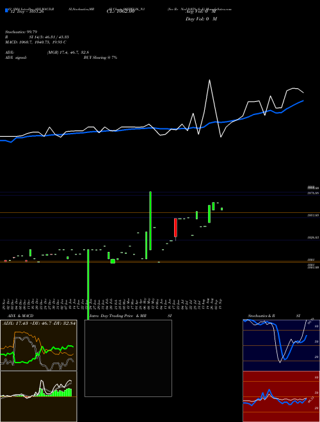Click the 'Stochastics & RSI' panel title
Viewport: 320px width, 422px height.
(x=274, y=316)
